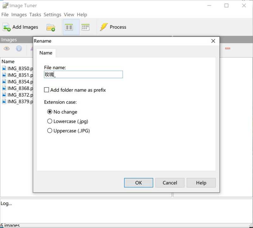Open the Tasks menu
253x228 pixels.
coord(35,15)
